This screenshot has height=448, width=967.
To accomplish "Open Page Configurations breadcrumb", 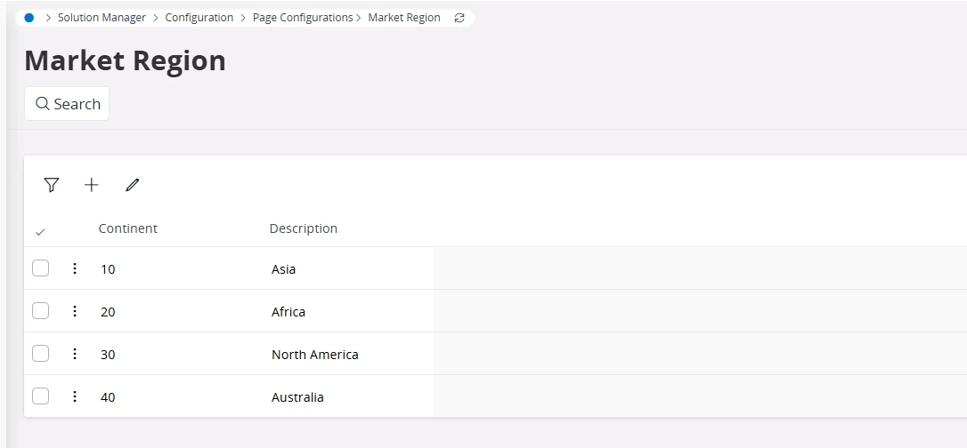I will 303,18.
